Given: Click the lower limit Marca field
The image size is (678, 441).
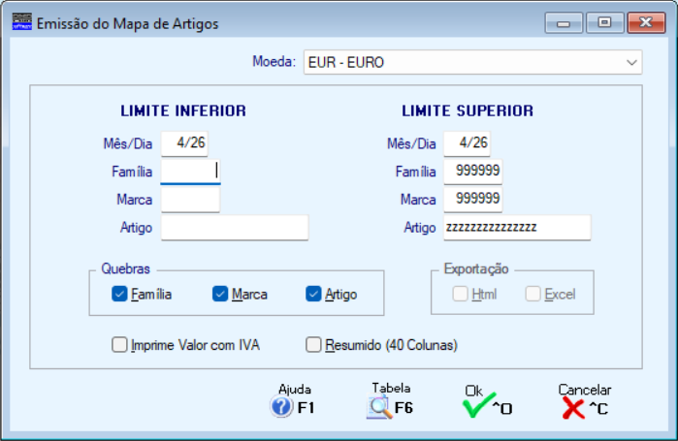Looking at the screenshot, I should click(190, 200).
